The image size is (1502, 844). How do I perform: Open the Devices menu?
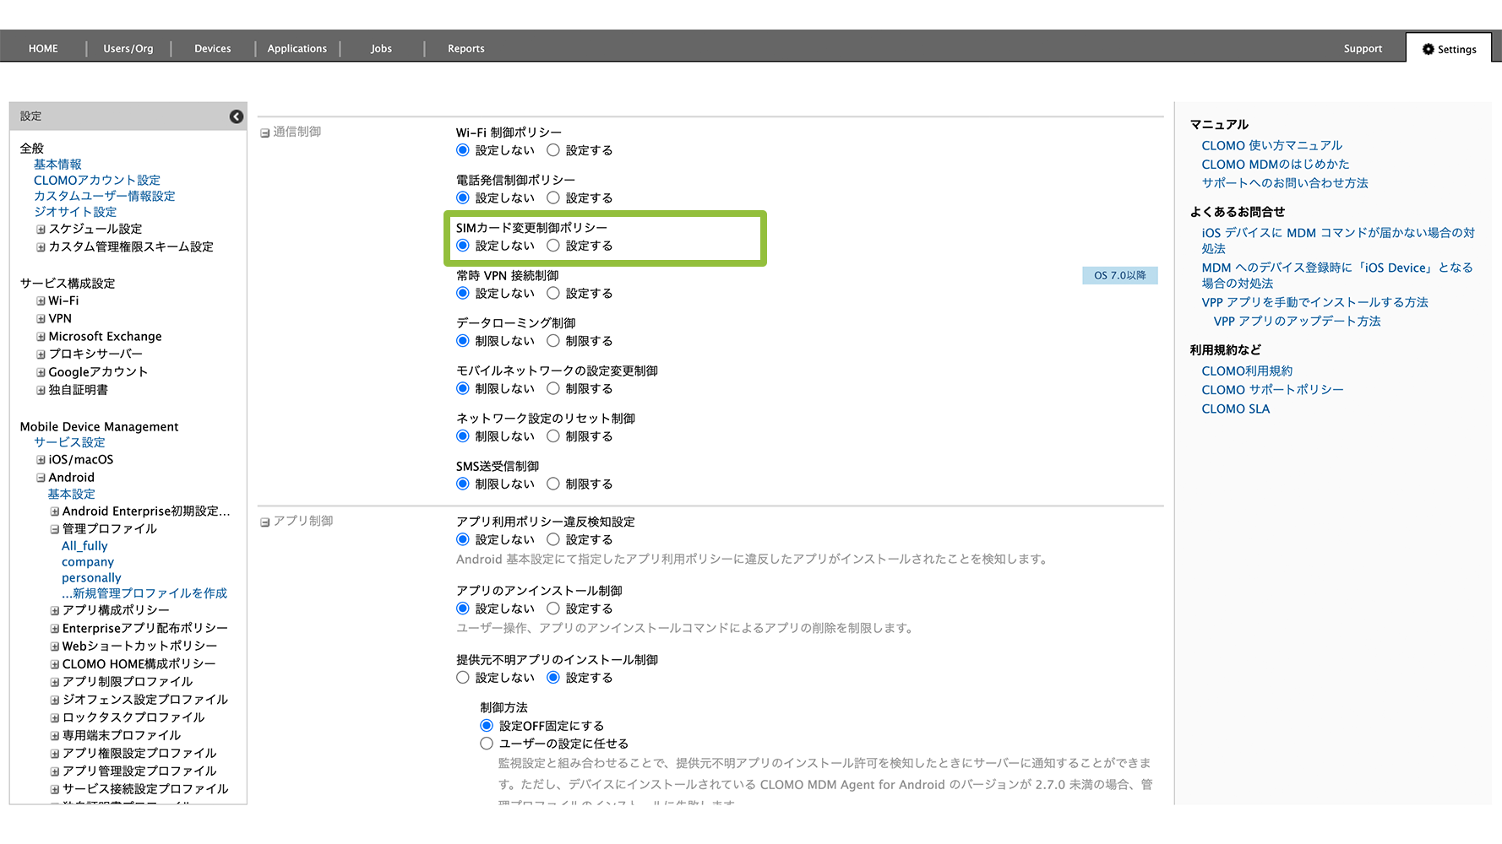[212, 49]
